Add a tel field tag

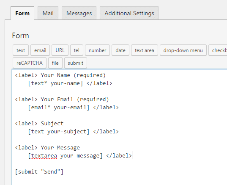[x=77, y=50]
